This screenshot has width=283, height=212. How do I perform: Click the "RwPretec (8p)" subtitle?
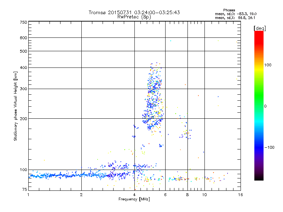(134, 17)
